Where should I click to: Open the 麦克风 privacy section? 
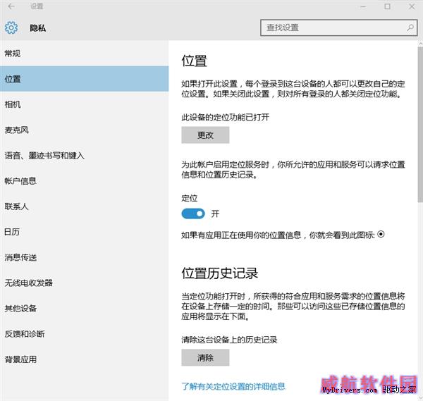pyautogui.click(x=84, y=130)
